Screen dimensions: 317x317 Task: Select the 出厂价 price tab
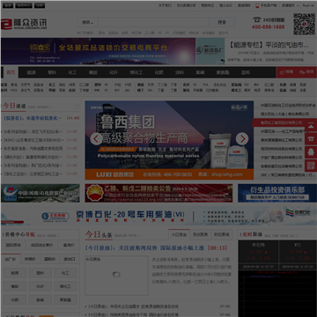point(11,259)
